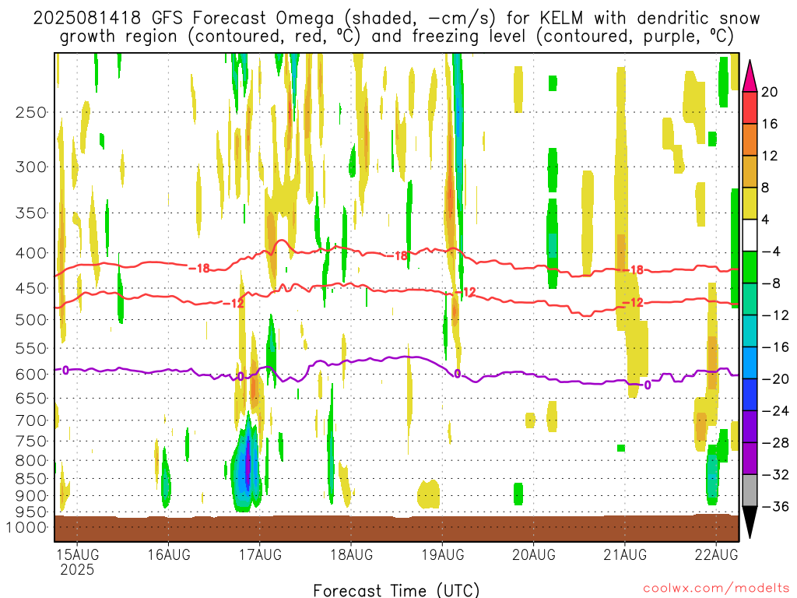Click the 21AUG date label on the time axis
The width and height of the screenshot is (797, 598).
(625, 554)
